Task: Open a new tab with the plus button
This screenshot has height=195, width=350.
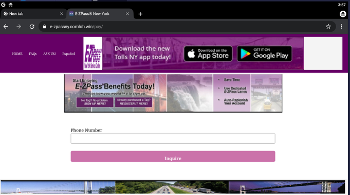Action: click(x=140, y=14)
